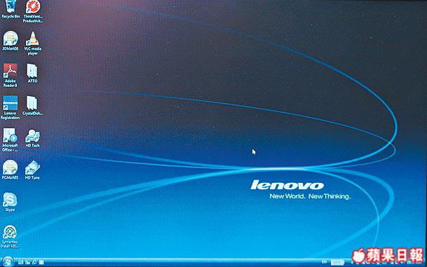Open the EN language bar indicator
This screenshot has height=267, width=427.
(324, 262)
